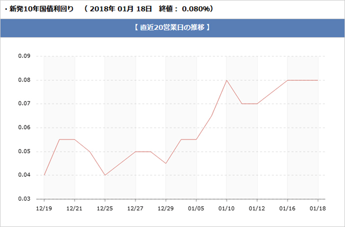Click the 0.09 y-axis value label
Image resolution: width=345 pixels, height=227 pixels.
pos(24,56)
